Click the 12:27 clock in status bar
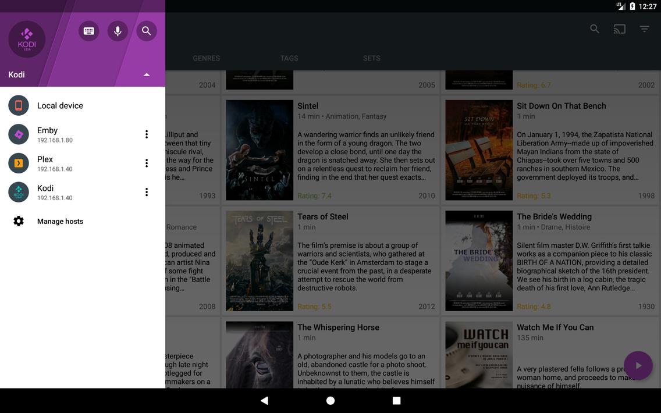Image resolution: width=661 pixels, height=413 pixels. click(648, 6)
